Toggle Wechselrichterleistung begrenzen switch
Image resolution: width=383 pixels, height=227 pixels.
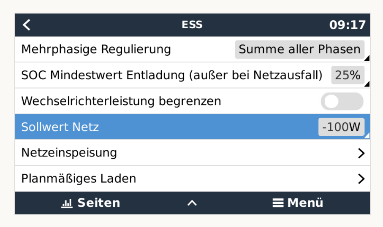(x=342, y=101)
